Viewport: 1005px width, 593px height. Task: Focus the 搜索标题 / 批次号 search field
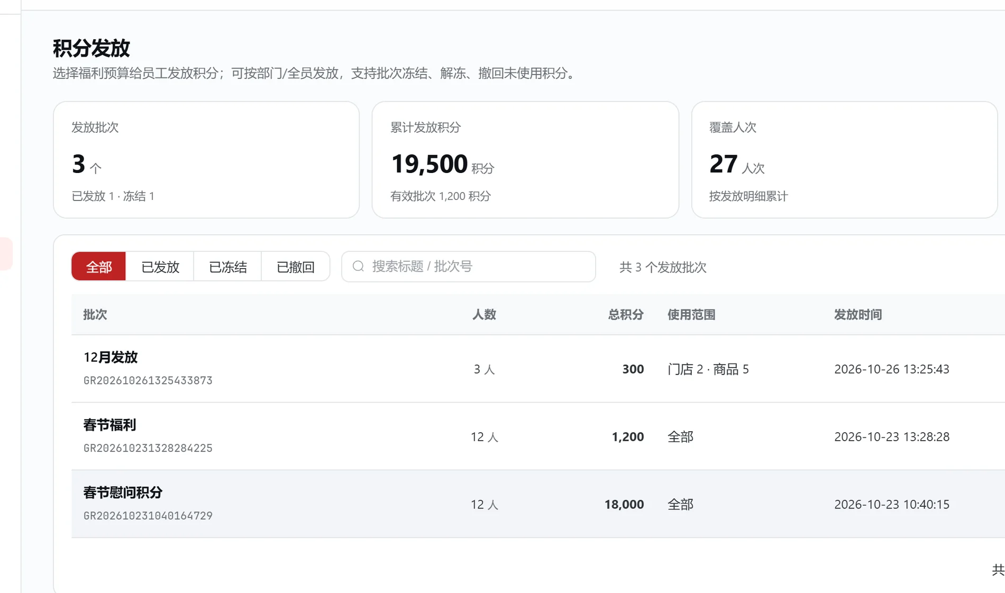click(469, 267)
